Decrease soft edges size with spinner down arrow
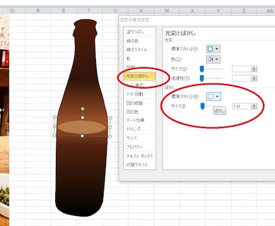This screenshot has height=226, width=275. click(254, 108)
